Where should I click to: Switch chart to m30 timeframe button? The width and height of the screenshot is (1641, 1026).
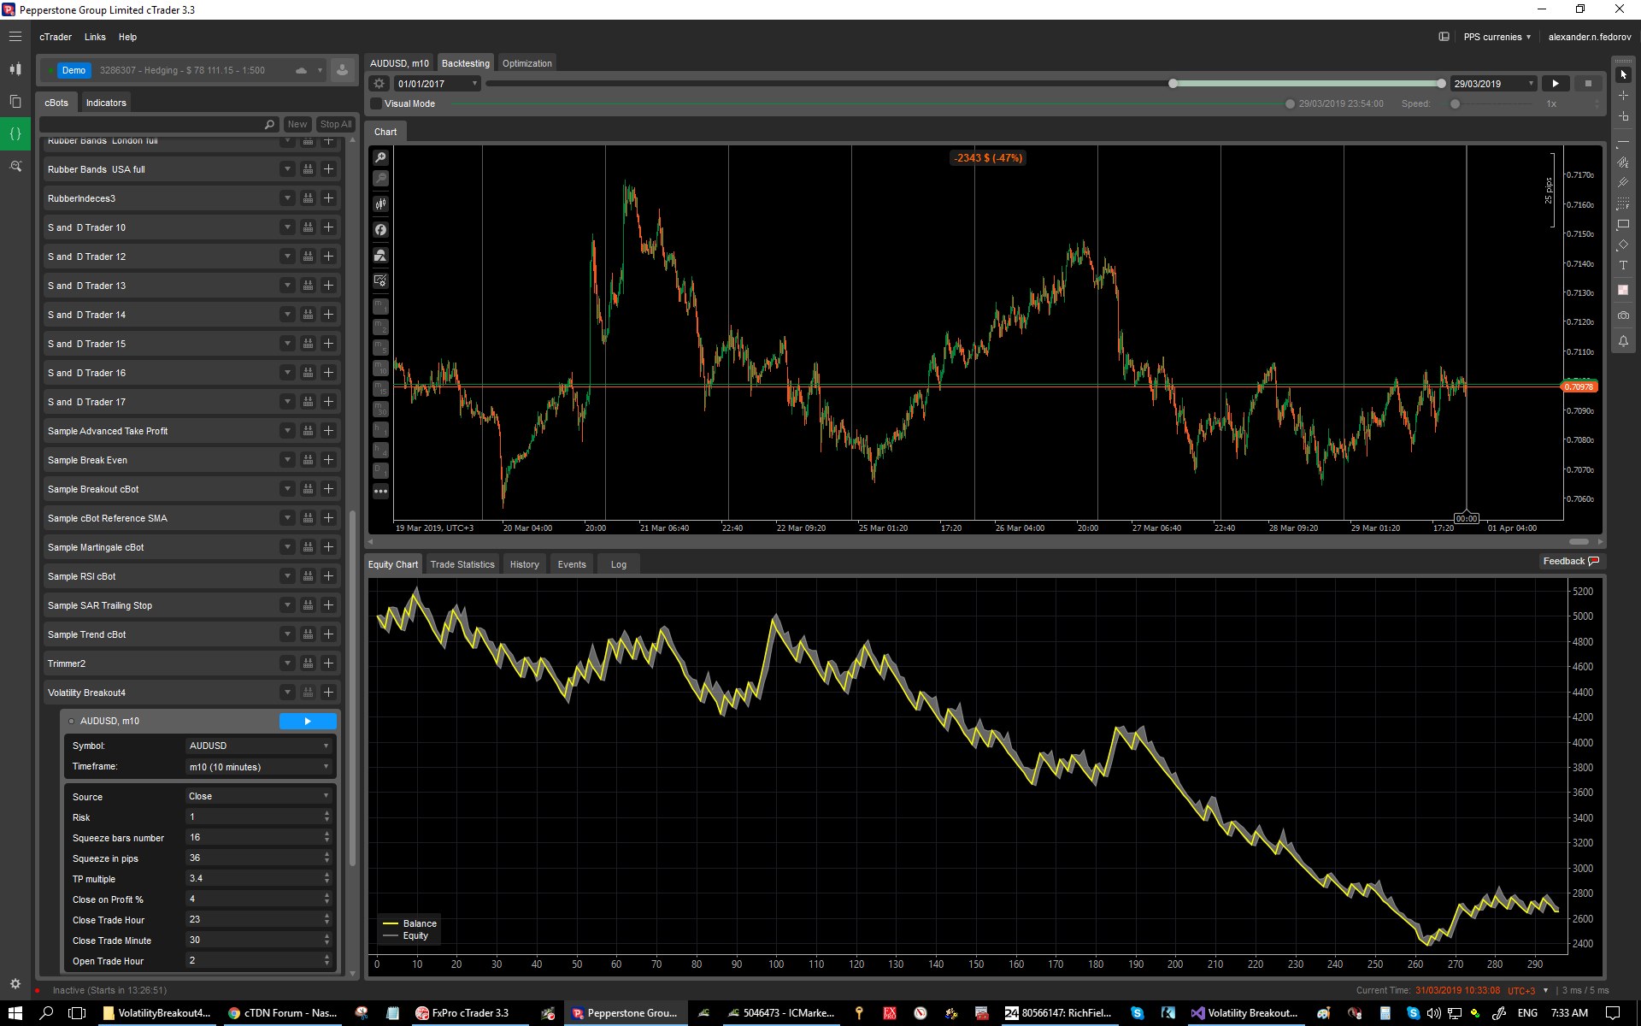(380, 409)
